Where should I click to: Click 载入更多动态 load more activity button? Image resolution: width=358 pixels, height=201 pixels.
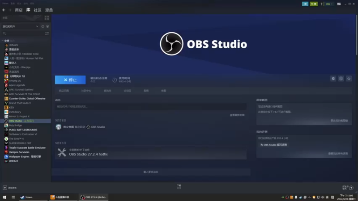click(x=151, y=172)
